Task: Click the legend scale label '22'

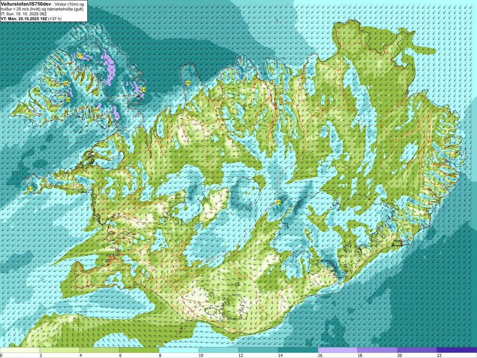Action: 439,355
